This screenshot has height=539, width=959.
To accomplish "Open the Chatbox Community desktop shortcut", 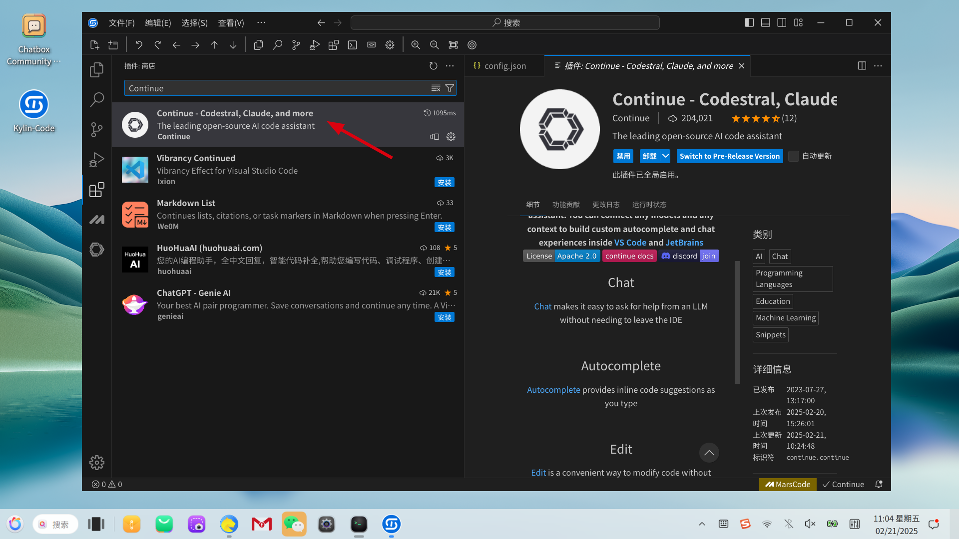I will (34, 40).
